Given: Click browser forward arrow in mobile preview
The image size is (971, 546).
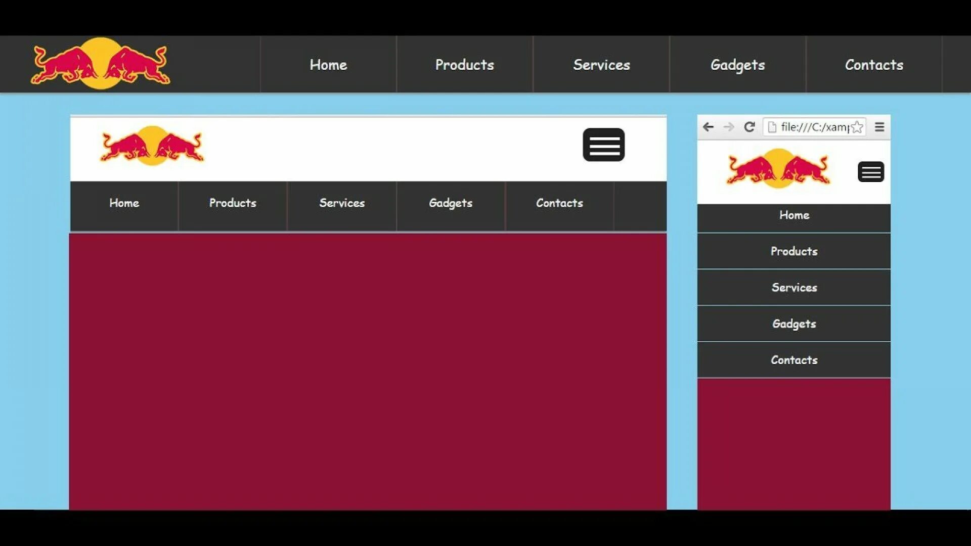Looking at the screenshot, I should point(728,127).
